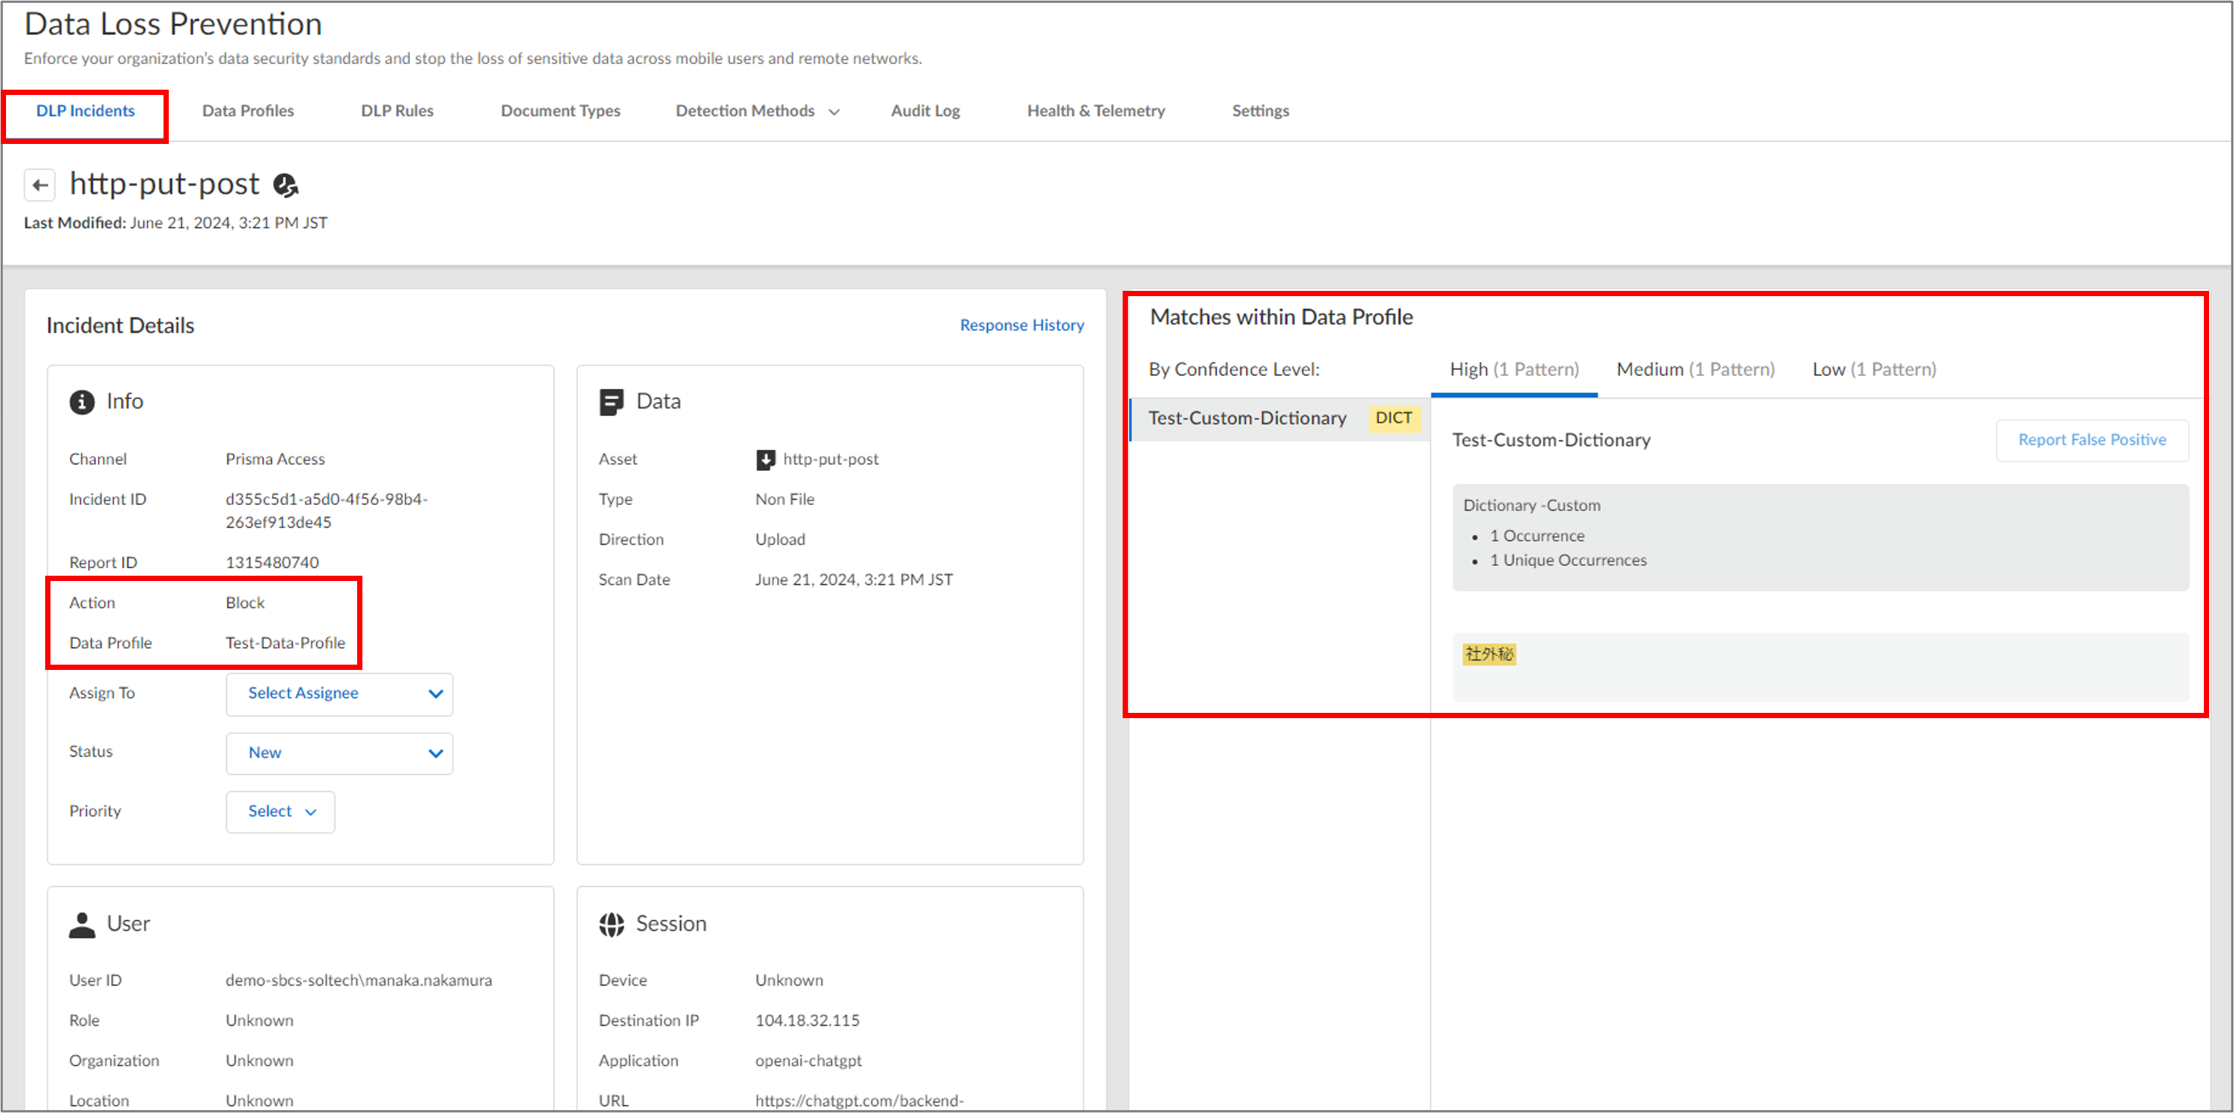Open Health & Telemetry tab

click(x=1096, y=111)
